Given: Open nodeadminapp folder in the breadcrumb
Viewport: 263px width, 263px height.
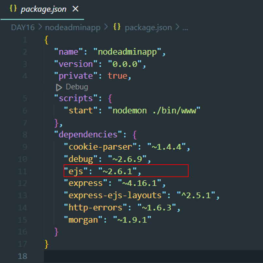Looking at the screenshot, I should (73, 28).
